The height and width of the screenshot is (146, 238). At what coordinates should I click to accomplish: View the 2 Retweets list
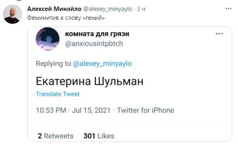(56, 136)
